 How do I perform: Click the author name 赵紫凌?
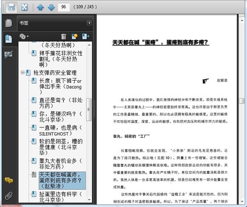pos(222,80)
